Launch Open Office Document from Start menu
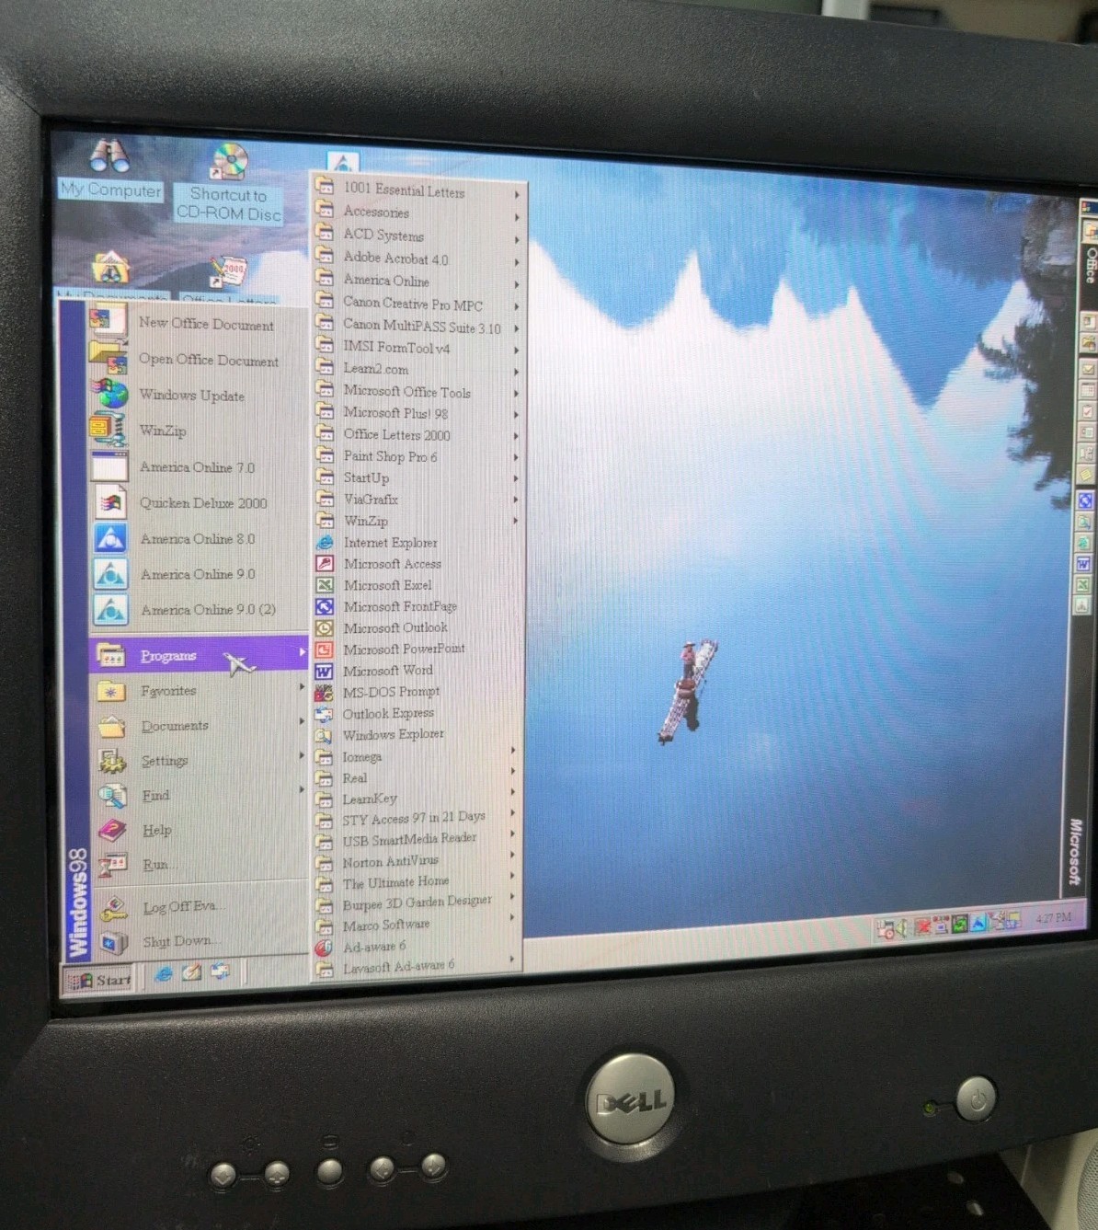Viewport: 1098px width, 1230px height. pos(196,359)
